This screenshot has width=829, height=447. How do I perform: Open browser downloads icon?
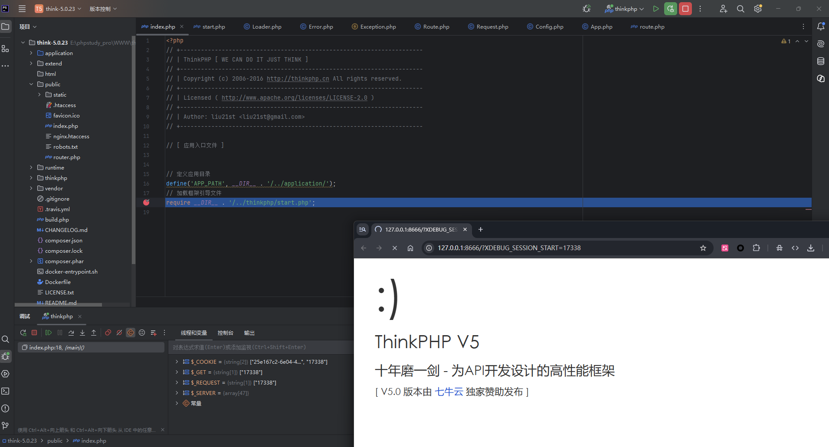(811, 248)
